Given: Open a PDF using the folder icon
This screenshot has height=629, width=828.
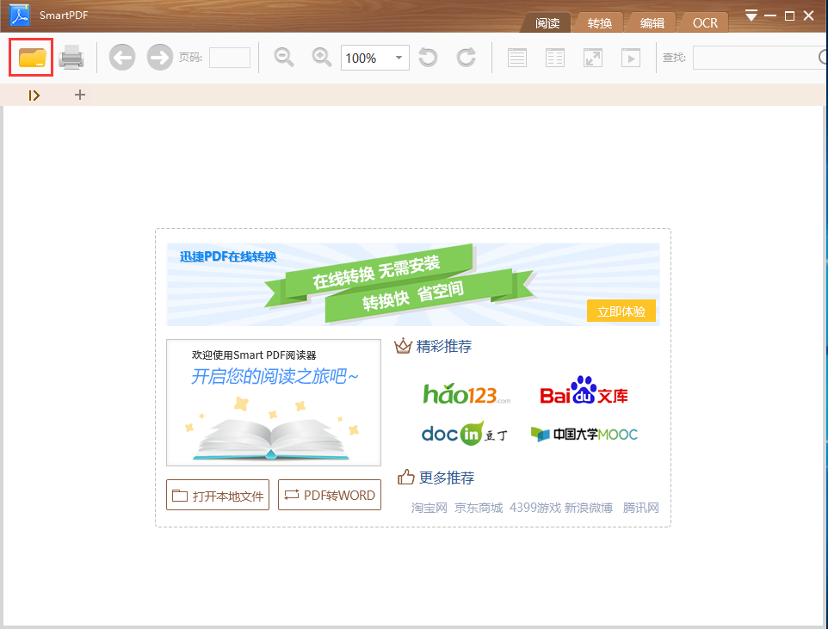Looking at the screenshot, I should coord(30,57).
